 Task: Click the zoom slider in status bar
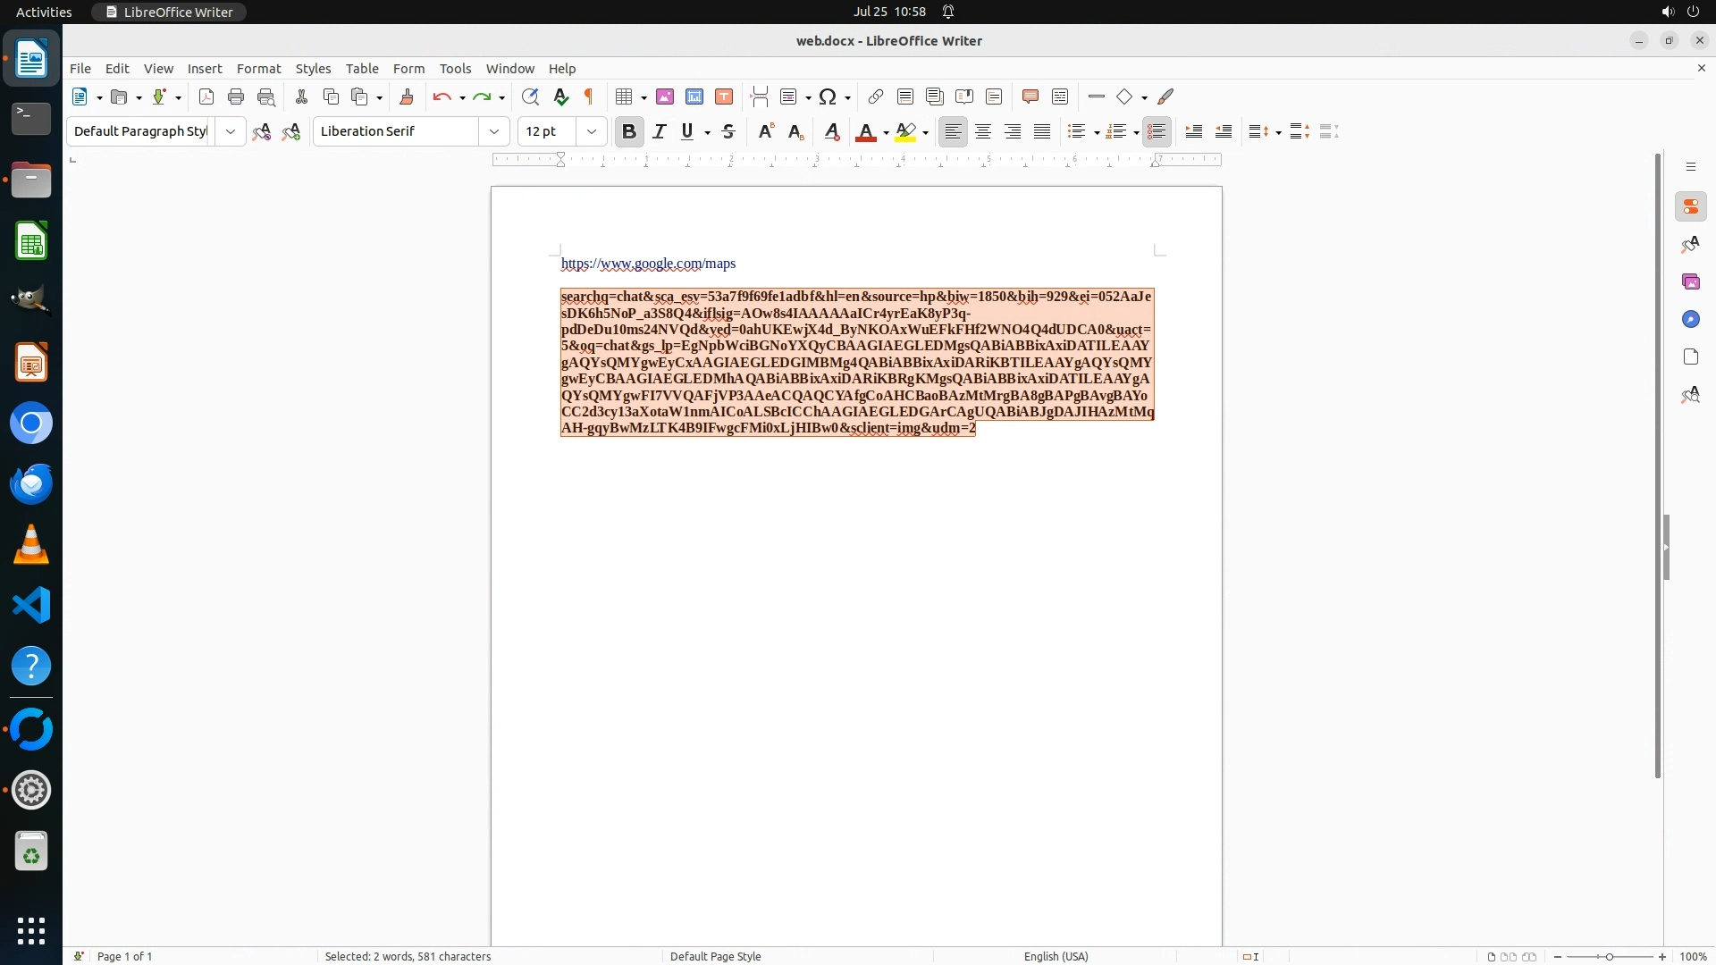[1609, 956]
